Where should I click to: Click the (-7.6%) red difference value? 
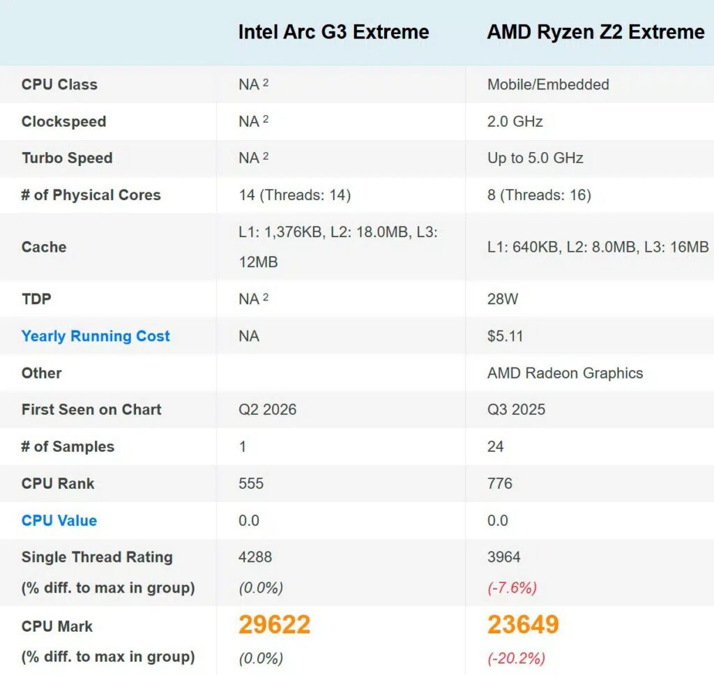(512, 588)
